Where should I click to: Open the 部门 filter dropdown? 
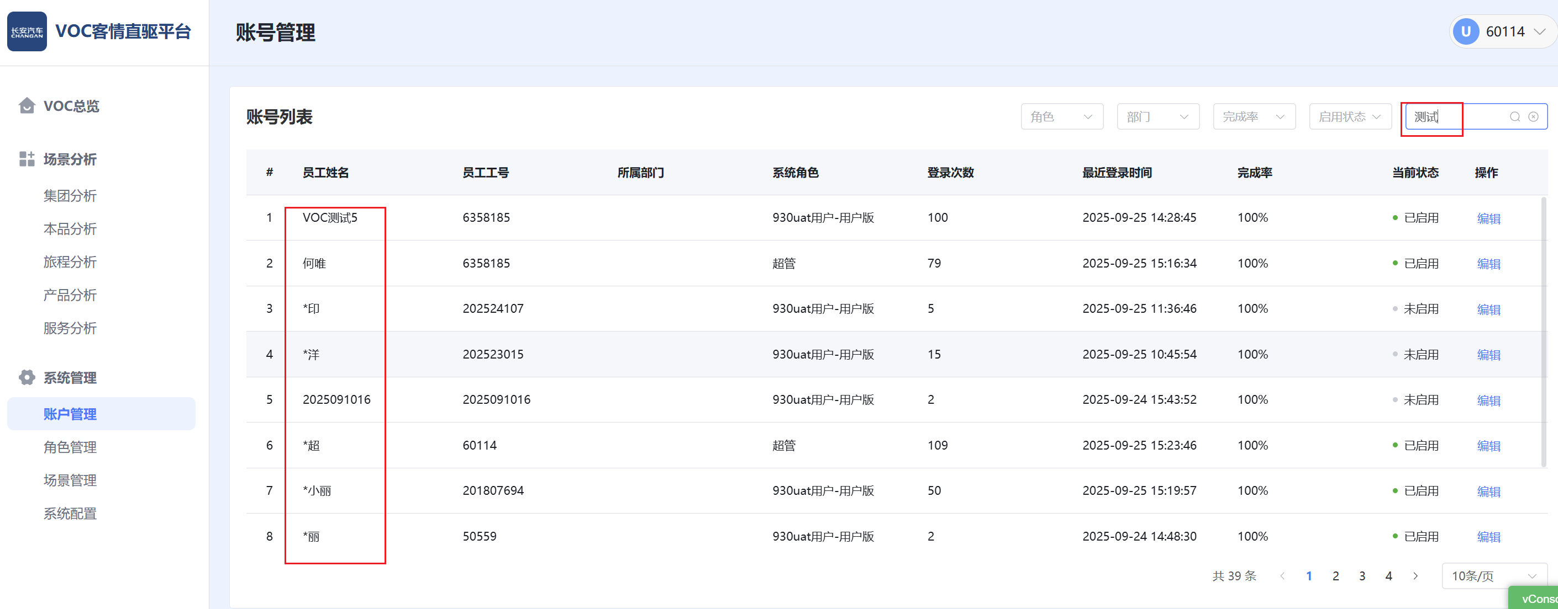click(1157, 116)
